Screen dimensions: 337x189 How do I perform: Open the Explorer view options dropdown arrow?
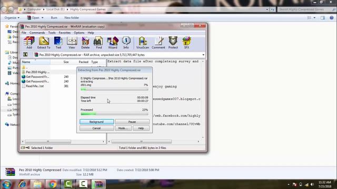(x=314, y=18)
